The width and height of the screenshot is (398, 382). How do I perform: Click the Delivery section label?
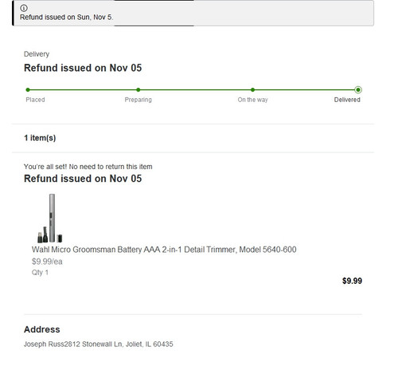tap(37, 54)
